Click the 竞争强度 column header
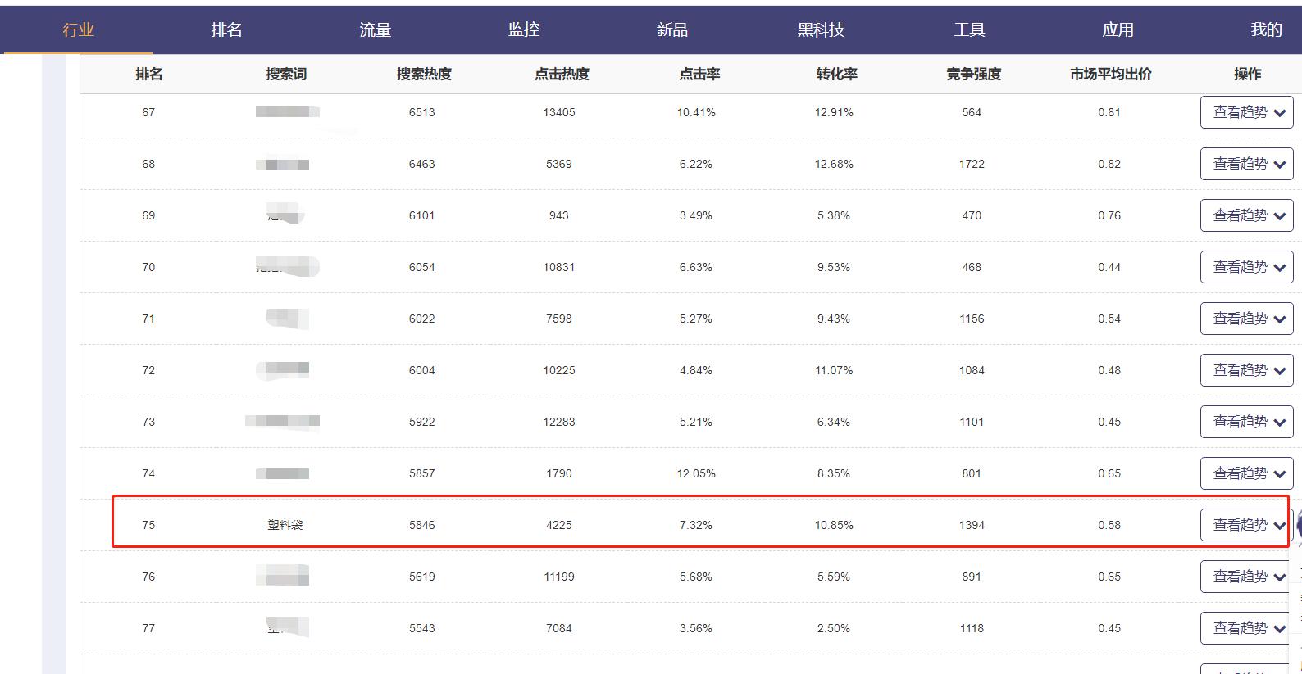The image size is (1302, 674). coord(973,75)
